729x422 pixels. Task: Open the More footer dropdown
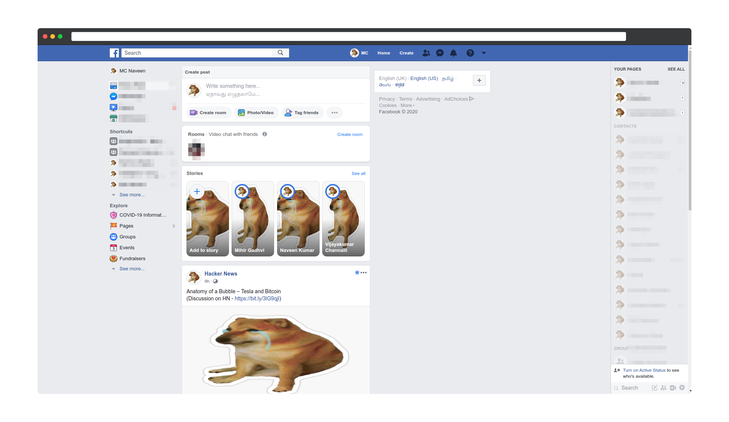click(x=408, y=105)
